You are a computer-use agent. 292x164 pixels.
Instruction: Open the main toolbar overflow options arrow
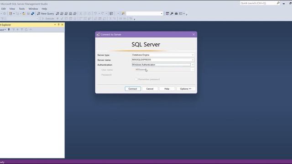point(187,14)
